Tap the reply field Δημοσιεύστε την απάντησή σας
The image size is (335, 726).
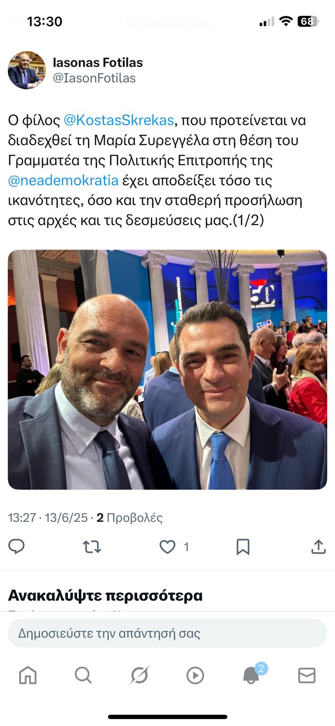(x=167, y=633)
